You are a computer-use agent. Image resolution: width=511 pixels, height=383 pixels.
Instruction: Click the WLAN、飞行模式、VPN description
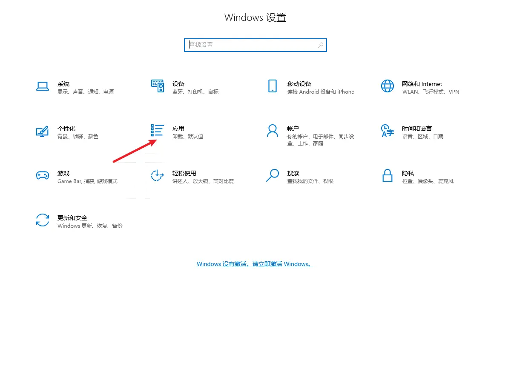pyautogui.click(x=431, y=92)
